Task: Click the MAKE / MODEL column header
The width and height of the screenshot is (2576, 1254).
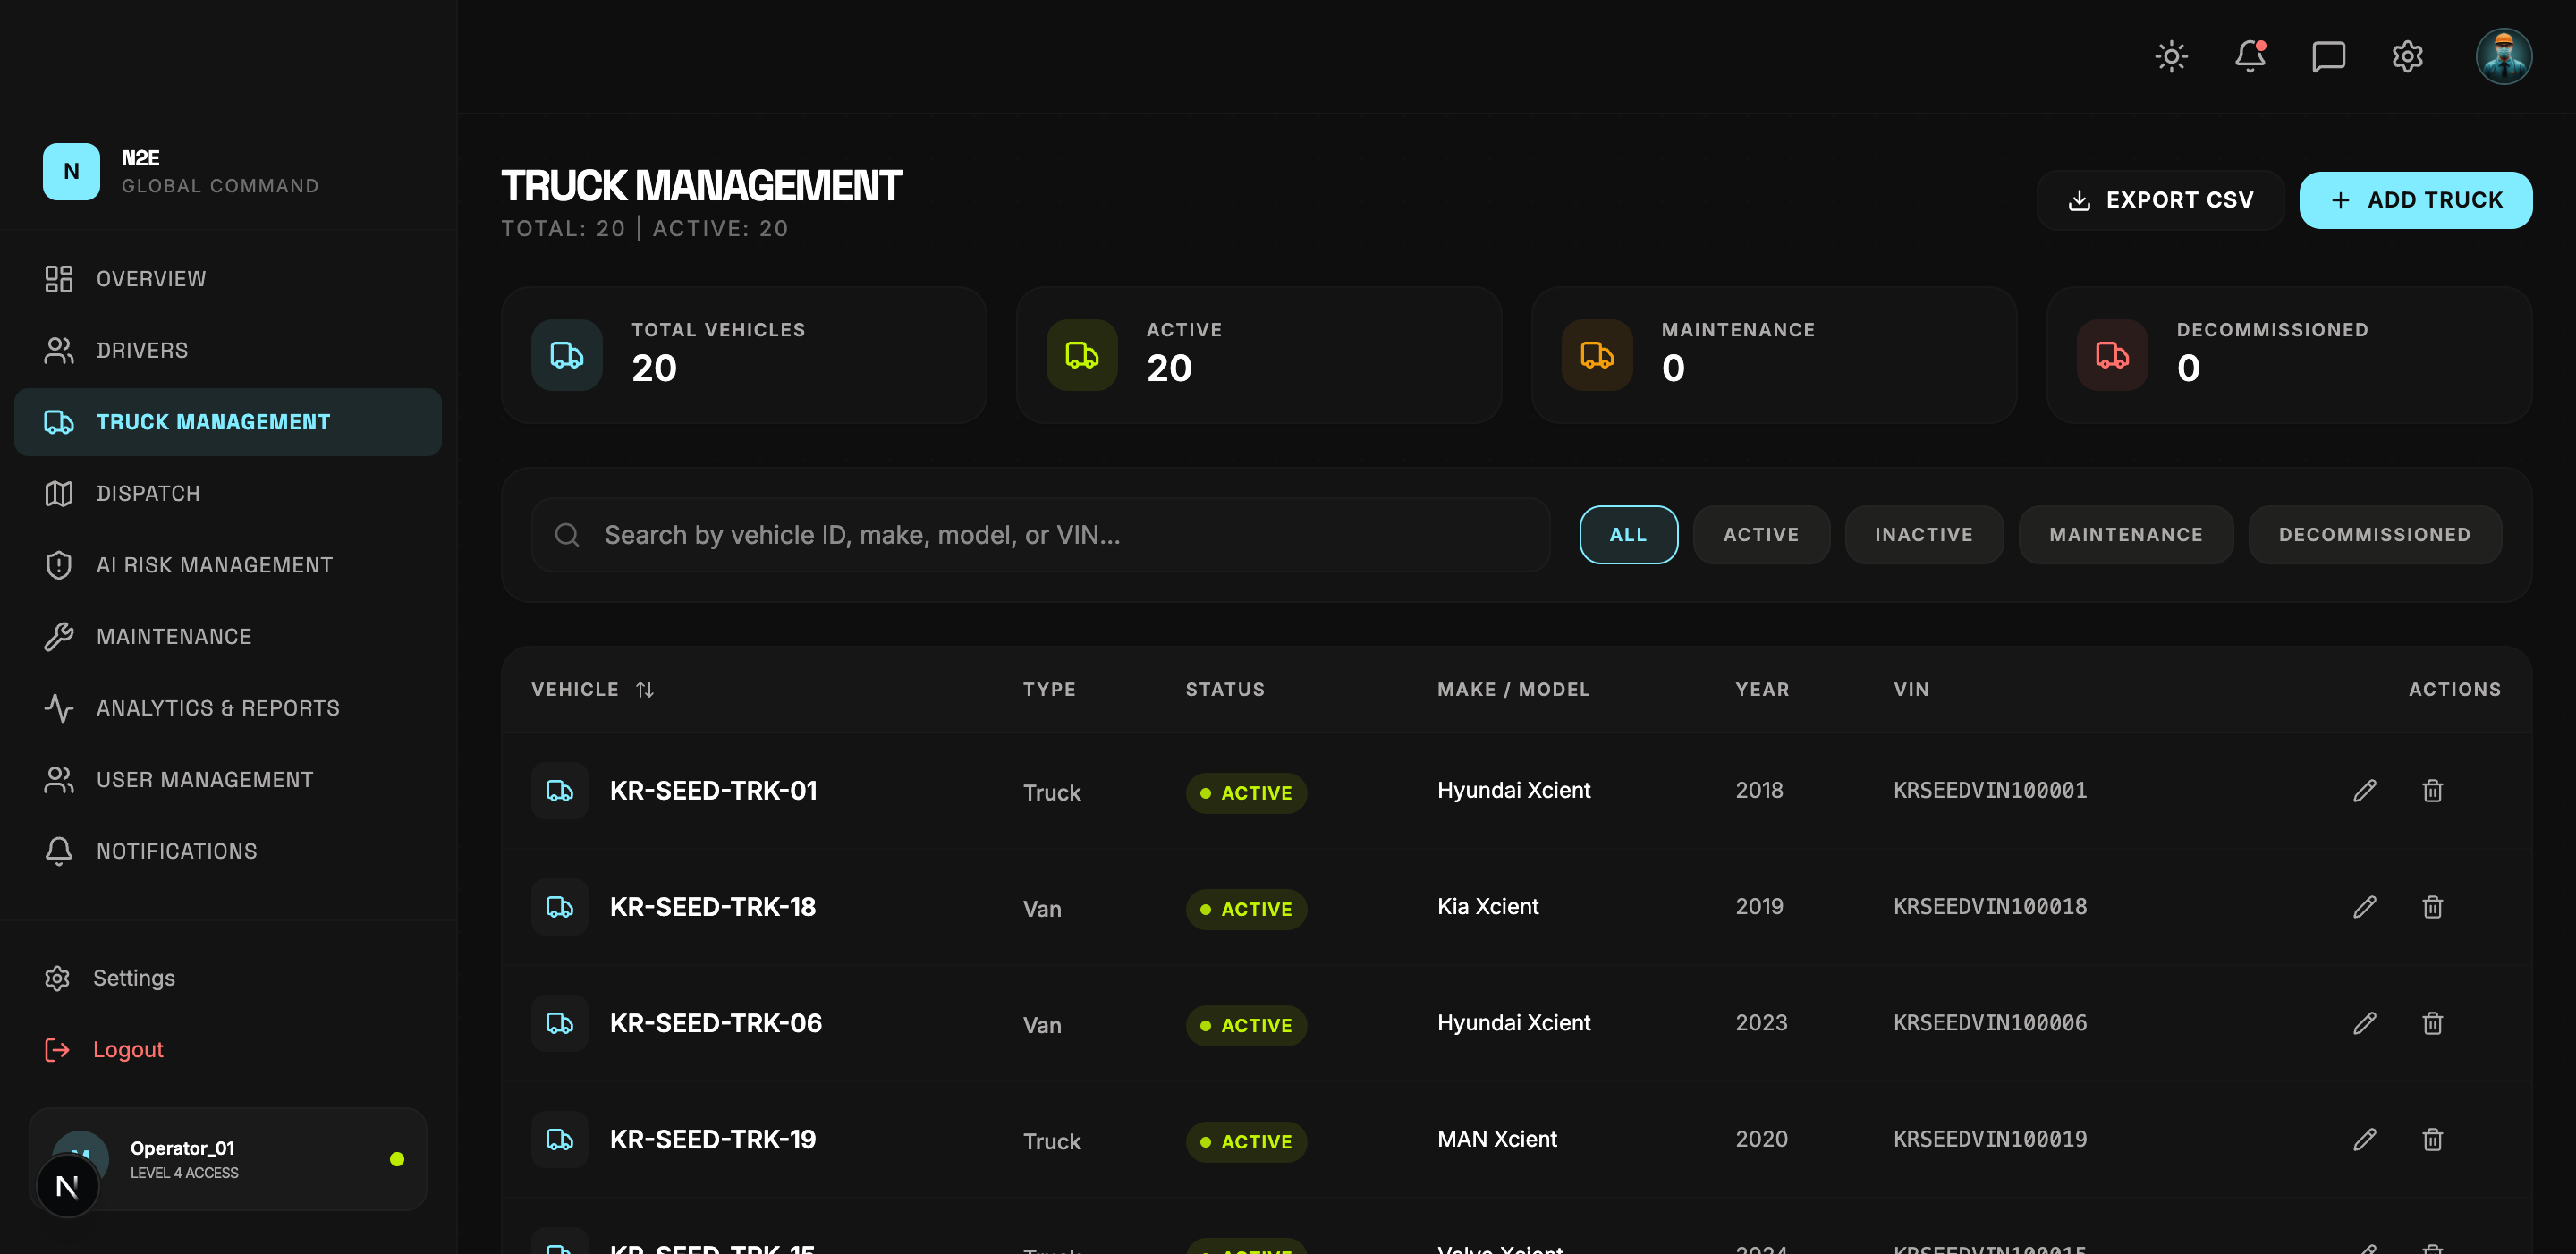Action: pyautogui.click(x=1513, y=689)
